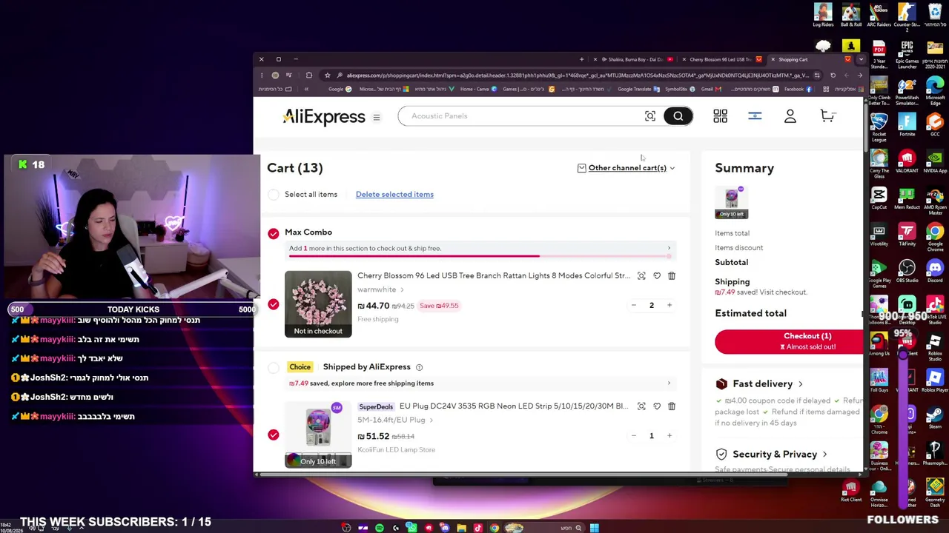Toggle Select all items checkbox

click(274, 195)
